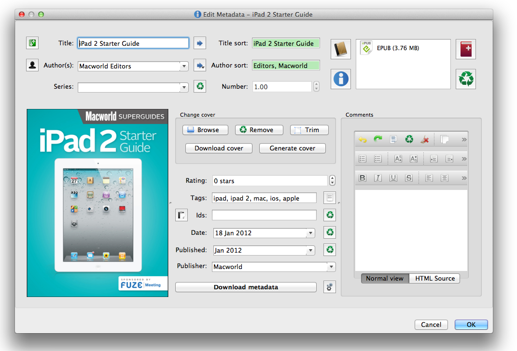This screenshot has height=351, width=517.
Task: Click the Generate cover button
Action: [293, 148]
